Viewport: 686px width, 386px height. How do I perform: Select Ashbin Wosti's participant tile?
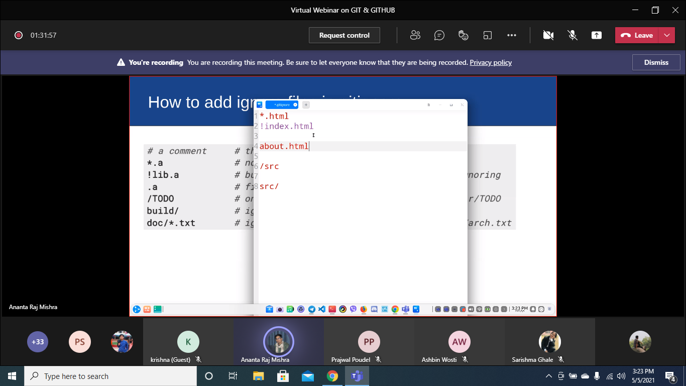[x=460, y=342]
